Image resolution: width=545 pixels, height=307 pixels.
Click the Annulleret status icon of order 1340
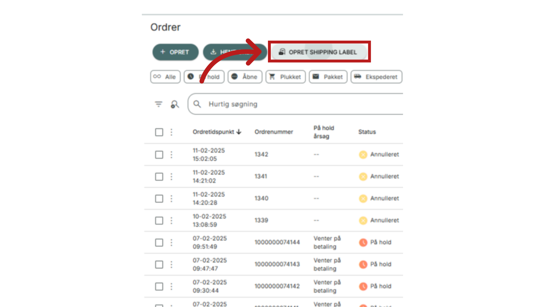click(x=363, y=198)
